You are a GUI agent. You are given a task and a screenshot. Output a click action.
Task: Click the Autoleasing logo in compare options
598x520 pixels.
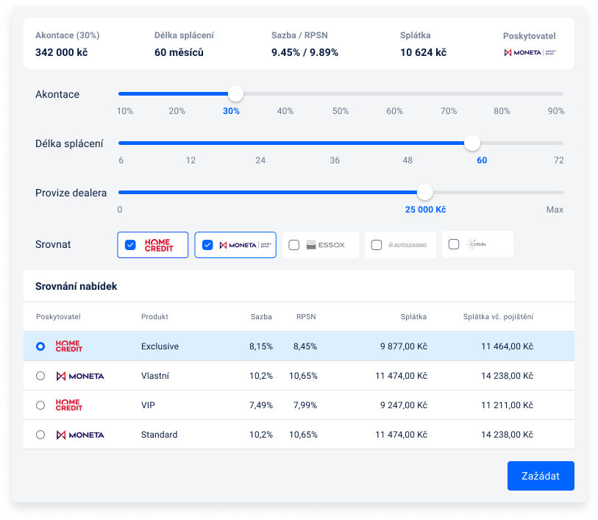(x=407, y=245)
